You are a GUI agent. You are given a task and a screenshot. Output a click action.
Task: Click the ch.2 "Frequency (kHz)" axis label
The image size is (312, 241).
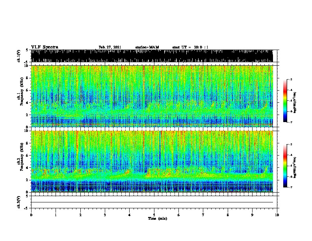22,157
